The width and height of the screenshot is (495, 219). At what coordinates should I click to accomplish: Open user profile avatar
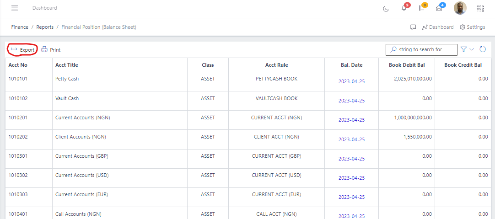point(460,8)
